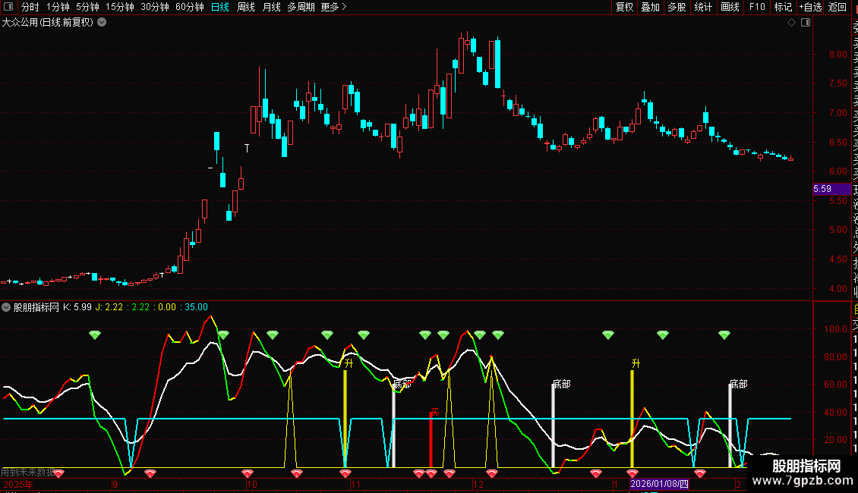Screen dimensions: 858x493
Task: Switch to the 分时 intraday tab
Action: coord(30,8)
